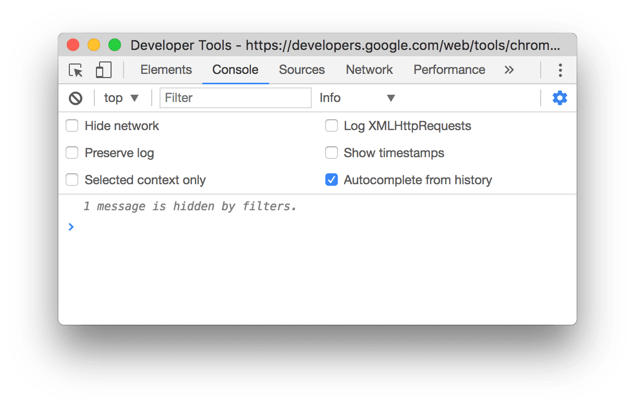Uncheck Autocomplete from history
The height and width of the screenshot is (408, 635).
pos(332,180)
